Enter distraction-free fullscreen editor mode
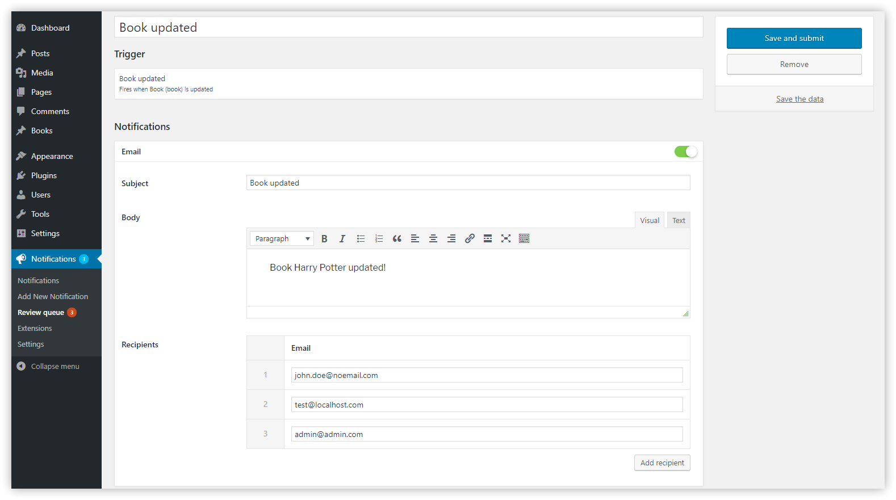896x500 pixels. [x=506, y=239]
